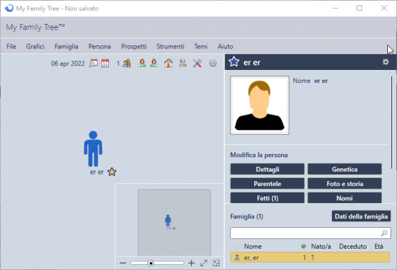Click the Foto e storia button
This screenshot has height=270, width=397.
pyautogui.click(x=344, y=183)
